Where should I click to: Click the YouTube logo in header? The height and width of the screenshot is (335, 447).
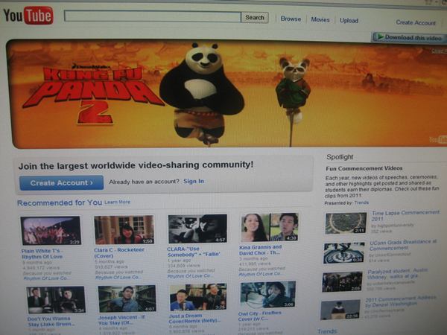pyautogui.click(x=28, y=15)
